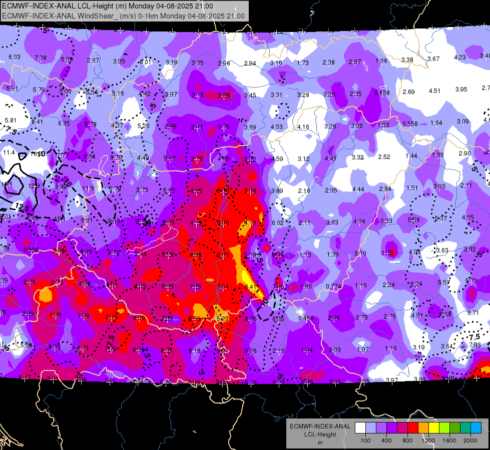This screenshot has width=490, height=450.
Task: Click the wind shear value 1.64
Action: (x=436, y=122)
